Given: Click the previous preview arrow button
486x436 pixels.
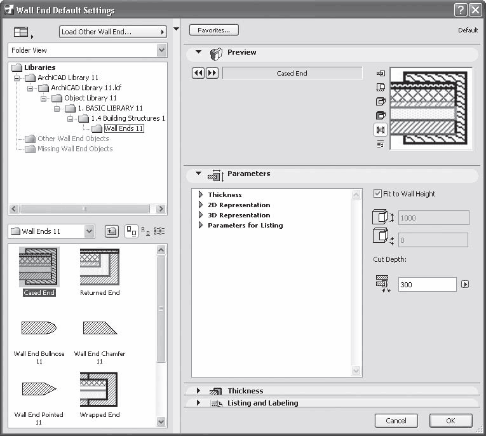Looking at the screenshot, I should pyautogui.click(x=198, y=73).
